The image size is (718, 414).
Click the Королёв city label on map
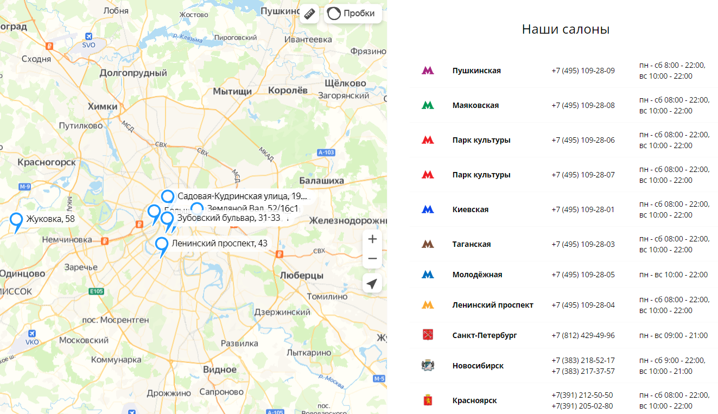coord(288,90)
